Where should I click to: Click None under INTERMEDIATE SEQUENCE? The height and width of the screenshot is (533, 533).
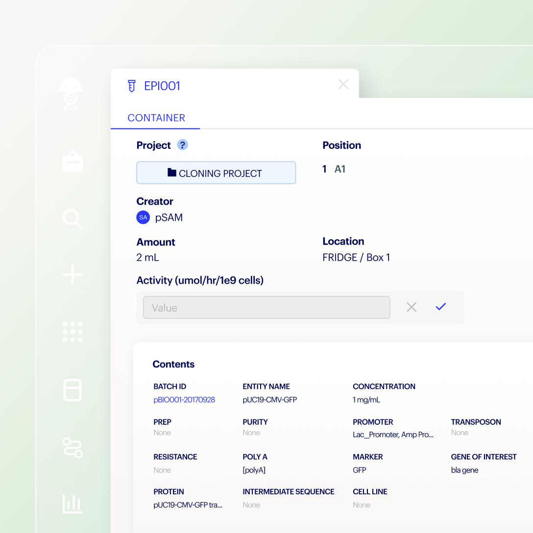(x=251, y=505)
